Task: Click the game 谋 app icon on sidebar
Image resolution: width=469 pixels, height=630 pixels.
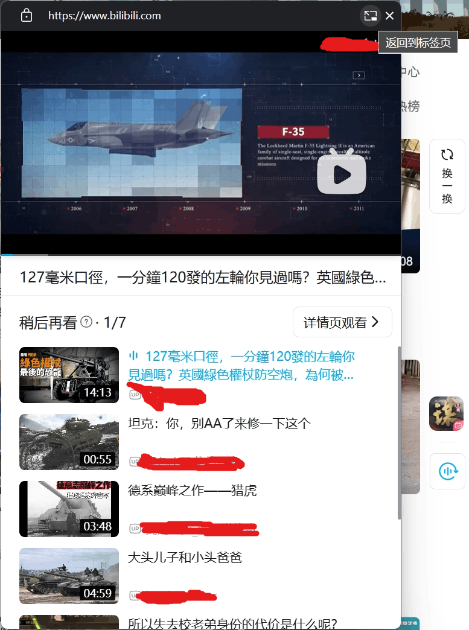Action: pos(447,413)
